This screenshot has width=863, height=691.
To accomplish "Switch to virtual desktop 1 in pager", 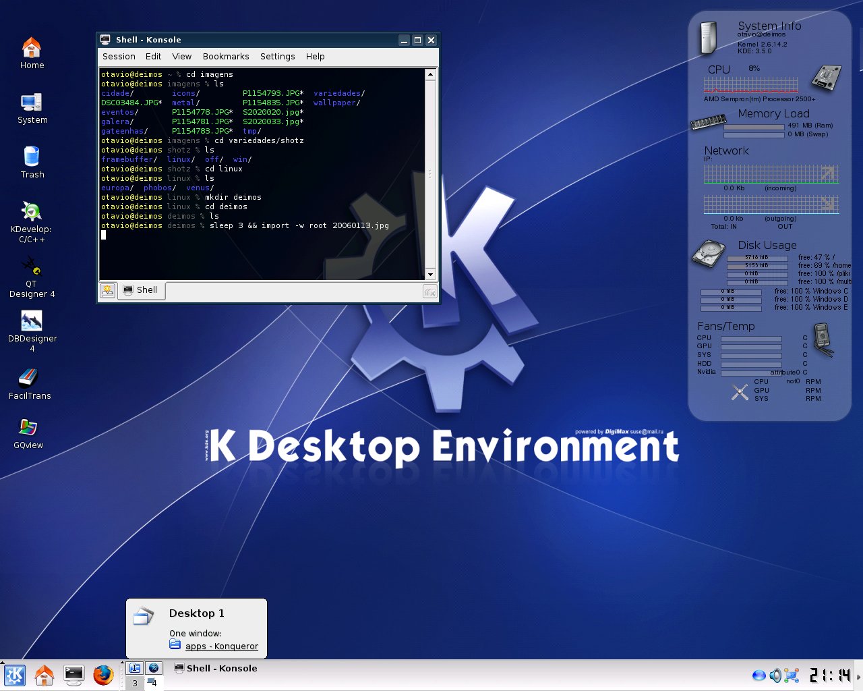I will [135, 668].
